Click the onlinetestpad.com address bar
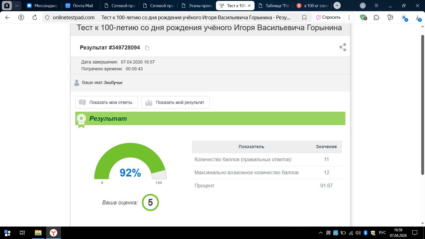Image resolution: width=425 pixels, height=239 pixels. [168, 17]
